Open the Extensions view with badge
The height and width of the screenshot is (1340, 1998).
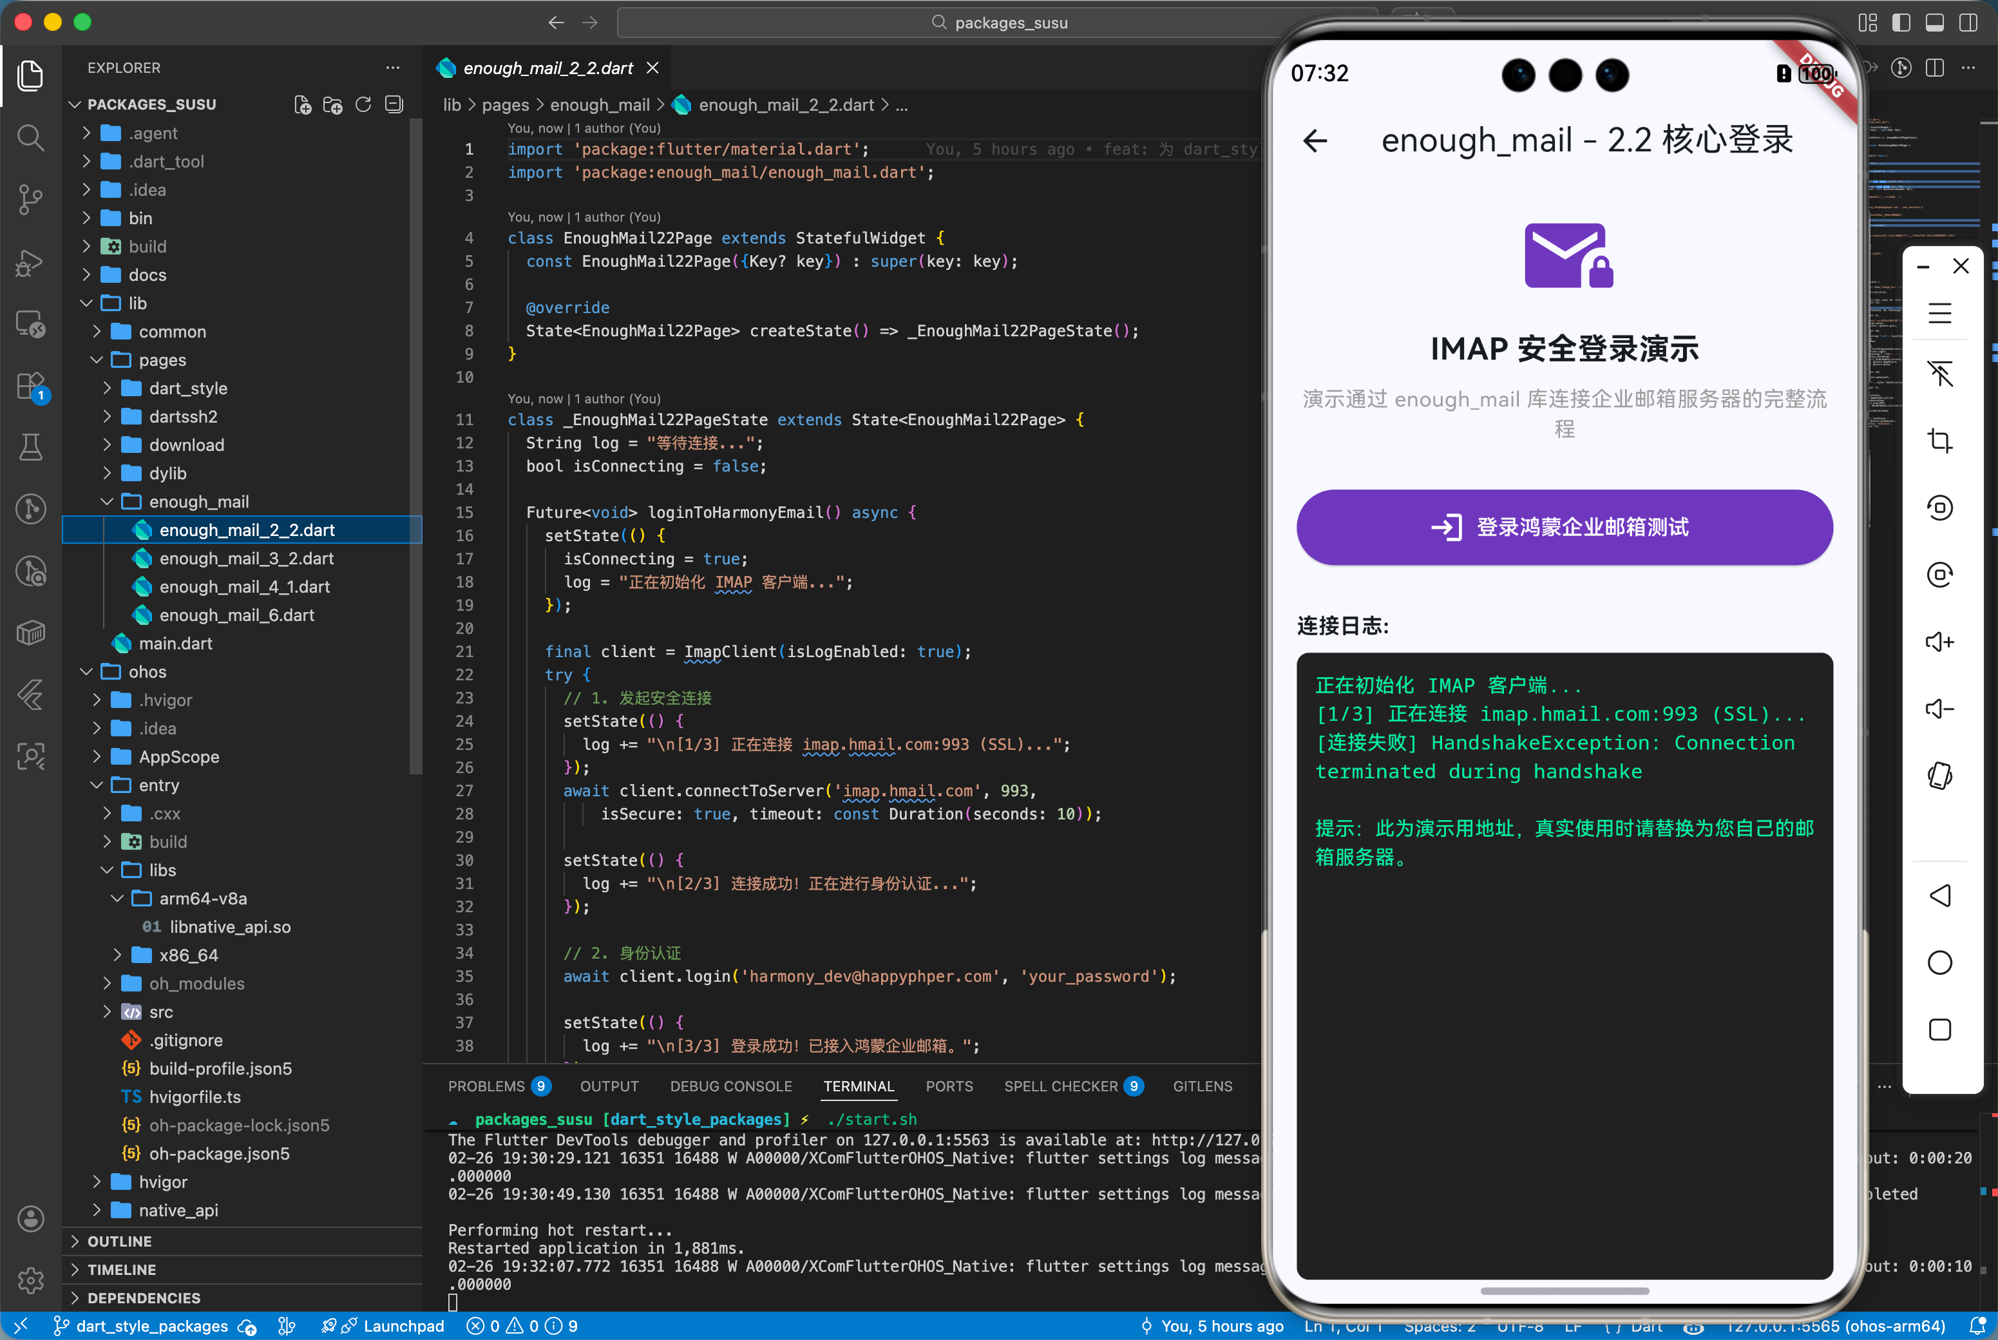(31, 387)
